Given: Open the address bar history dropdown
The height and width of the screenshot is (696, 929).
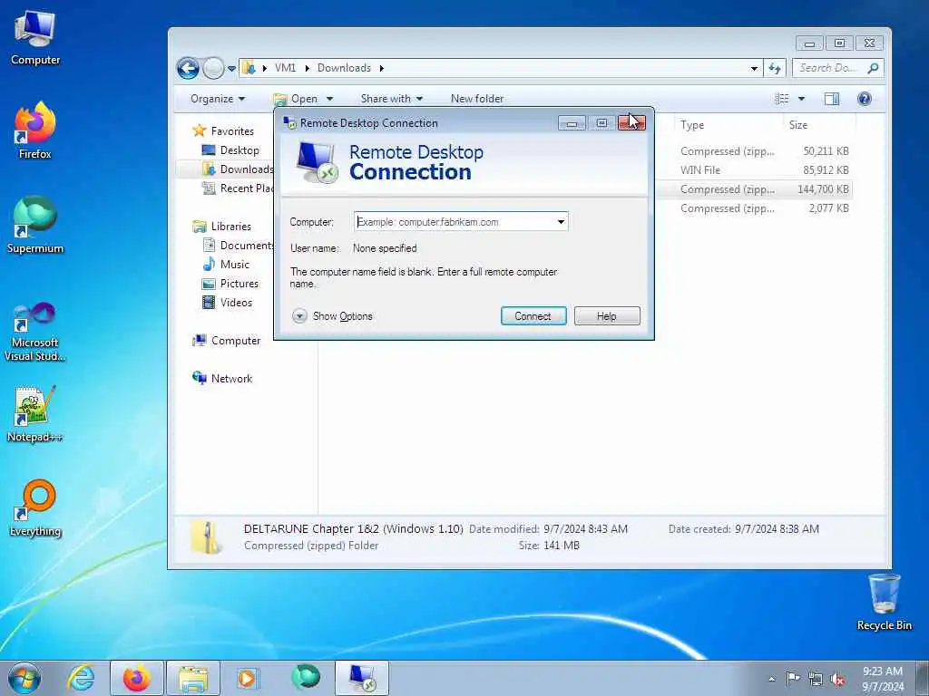Looking at the screenshot, I should pyautogui.click(x=754, y=68).
